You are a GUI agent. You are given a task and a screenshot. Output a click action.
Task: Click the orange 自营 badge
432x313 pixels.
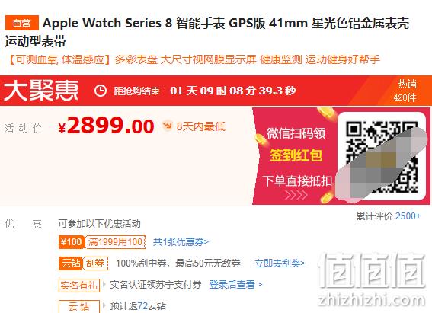tap(22, 23)
